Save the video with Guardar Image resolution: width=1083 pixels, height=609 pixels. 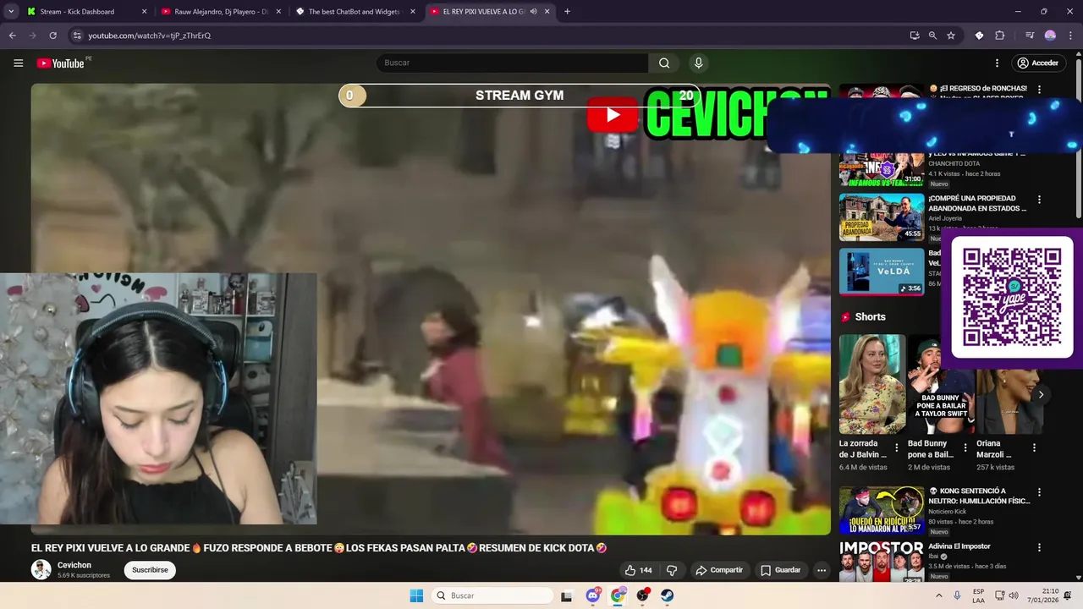pyautogui.click(x=780, y=570)
